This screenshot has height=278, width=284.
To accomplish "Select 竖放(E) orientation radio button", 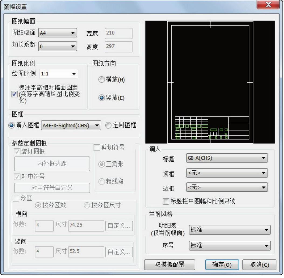I will pyautogui.click(x=101, y=98).
